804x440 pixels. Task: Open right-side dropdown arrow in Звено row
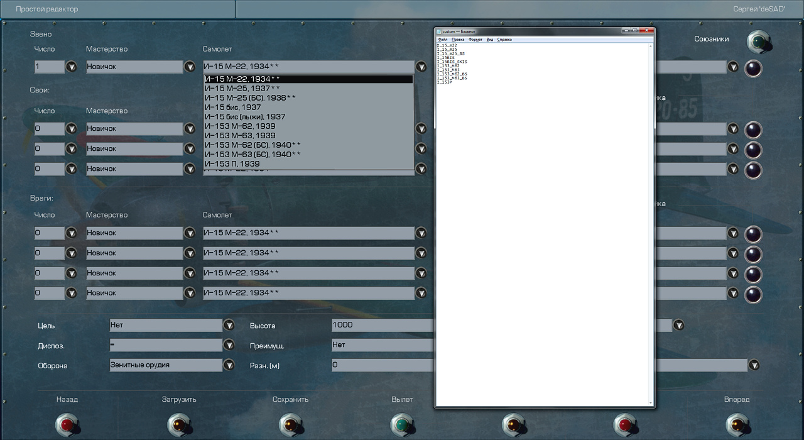[732, 66]
